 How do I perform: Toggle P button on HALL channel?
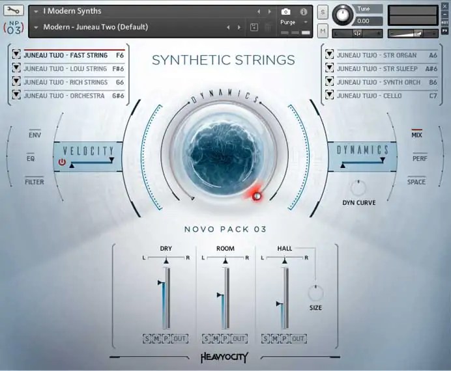[x=284, y=339]
